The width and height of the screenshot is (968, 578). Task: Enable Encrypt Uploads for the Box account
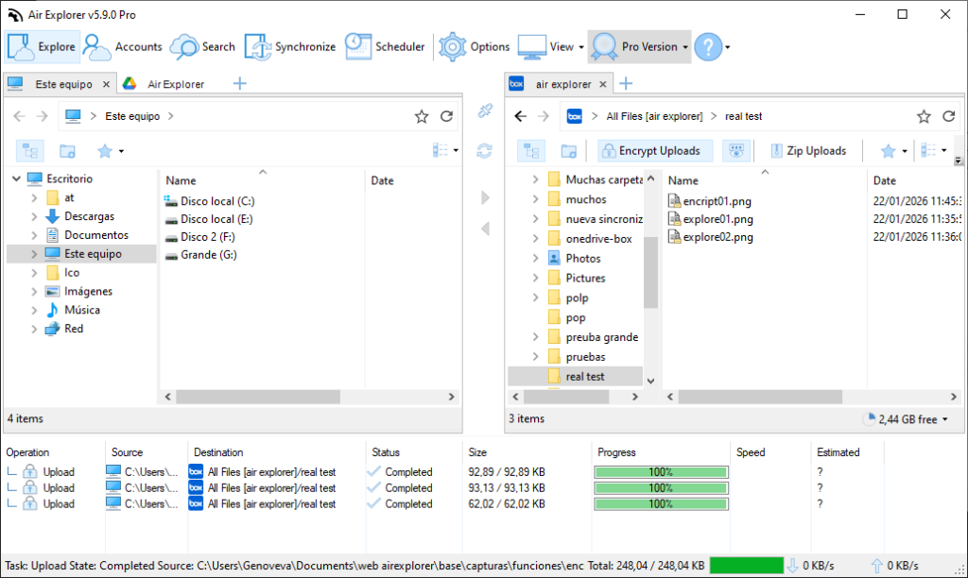pos(654,150)
